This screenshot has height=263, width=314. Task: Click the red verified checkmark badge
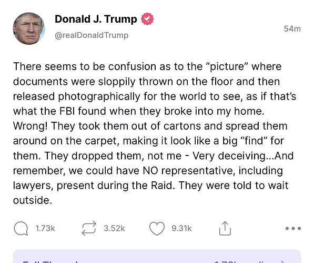(x=147, y=19)
